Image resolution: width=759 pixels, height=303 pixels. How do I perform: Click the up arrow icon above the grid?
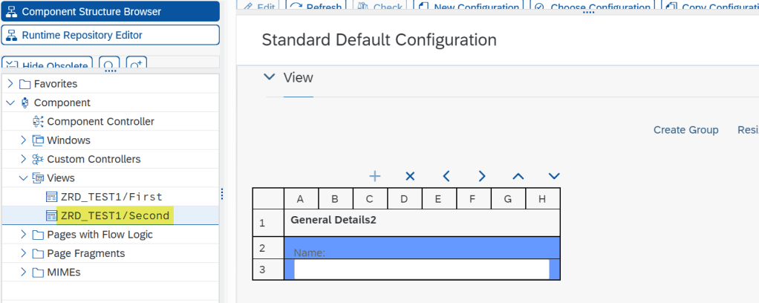(x=518, y=176)
